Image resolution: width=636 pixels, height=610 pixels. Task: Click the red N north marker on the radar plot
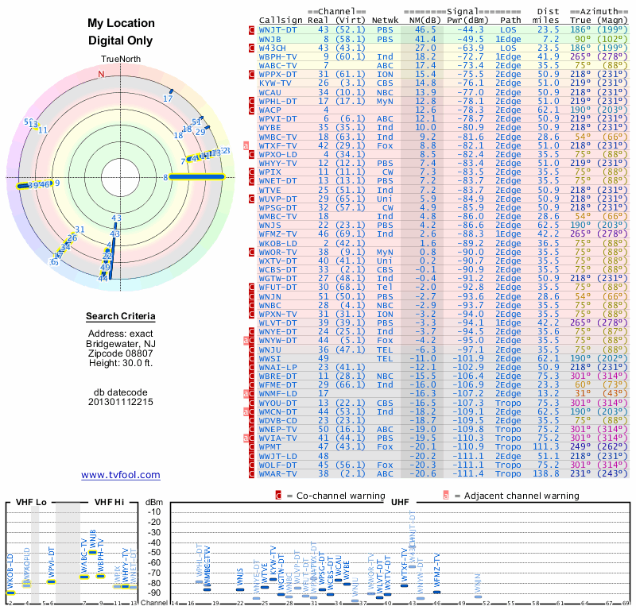coord(101,75)
